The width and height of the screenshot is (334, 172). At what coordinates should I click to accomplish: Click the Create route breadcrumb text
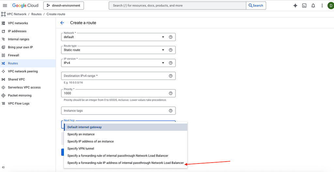tap(56, 14)
